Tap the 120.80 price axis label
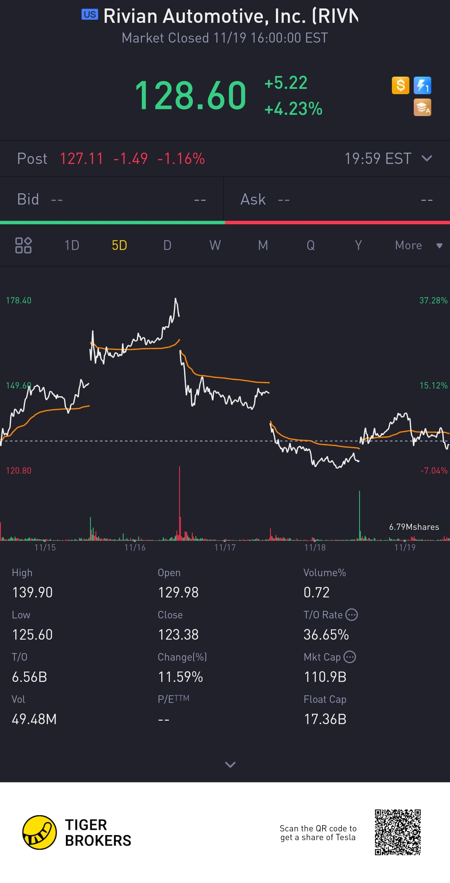The height and width of the screenshot is (883, 450). [x=18, y=470]
